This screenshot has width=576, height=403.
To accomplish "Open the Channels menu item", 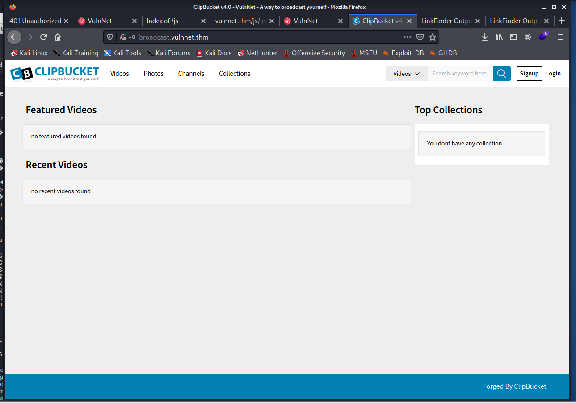I will (x=191, y=74).
